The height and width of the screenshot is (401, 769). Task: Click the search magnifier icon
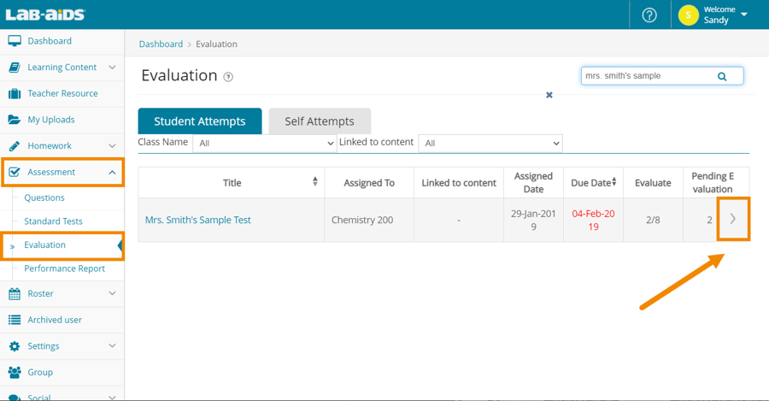722,76
